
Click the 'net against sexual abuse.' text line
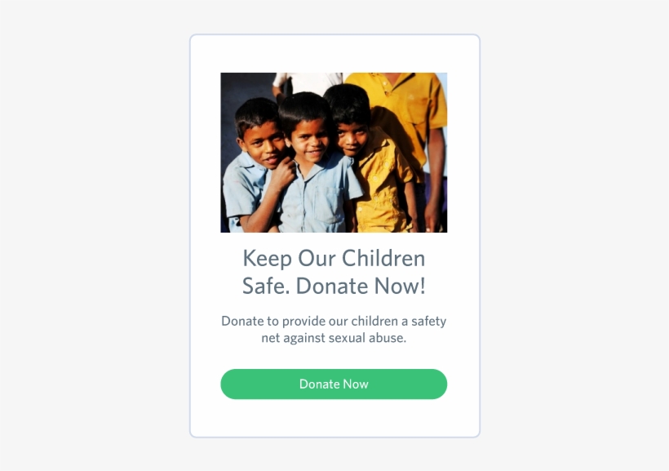(334, 338)
